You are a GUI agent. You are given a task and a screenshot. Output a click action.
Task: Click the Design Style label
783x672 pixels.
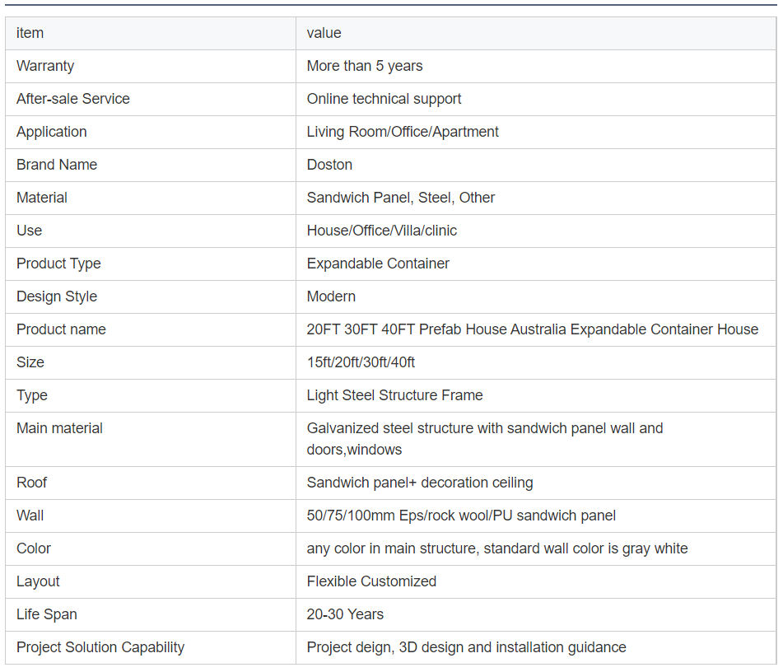click(x=57, y=296)
